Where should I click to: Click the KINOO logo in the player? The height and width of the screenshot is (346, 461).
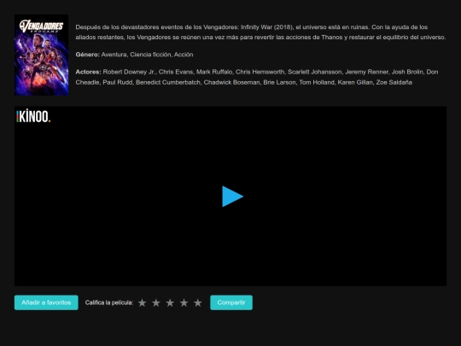[x=33, y=116]
